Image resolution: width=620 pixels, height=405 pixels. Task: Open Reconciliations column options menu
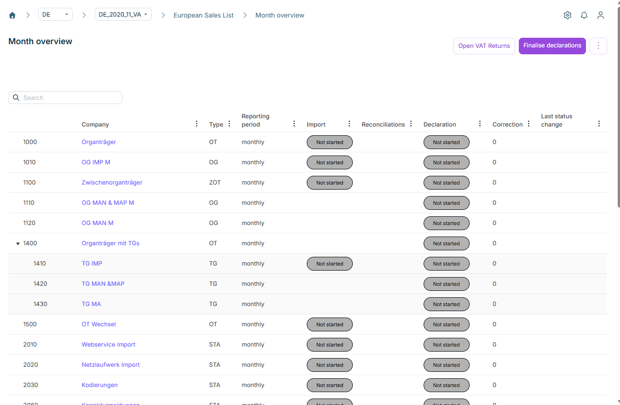(x=411, y=124)
